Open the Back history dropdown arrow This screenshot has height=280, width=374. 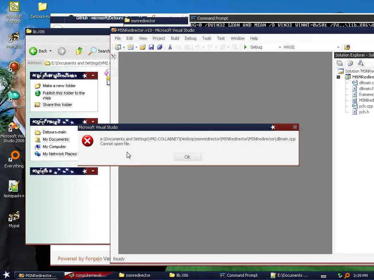click(x=50, y=51)
